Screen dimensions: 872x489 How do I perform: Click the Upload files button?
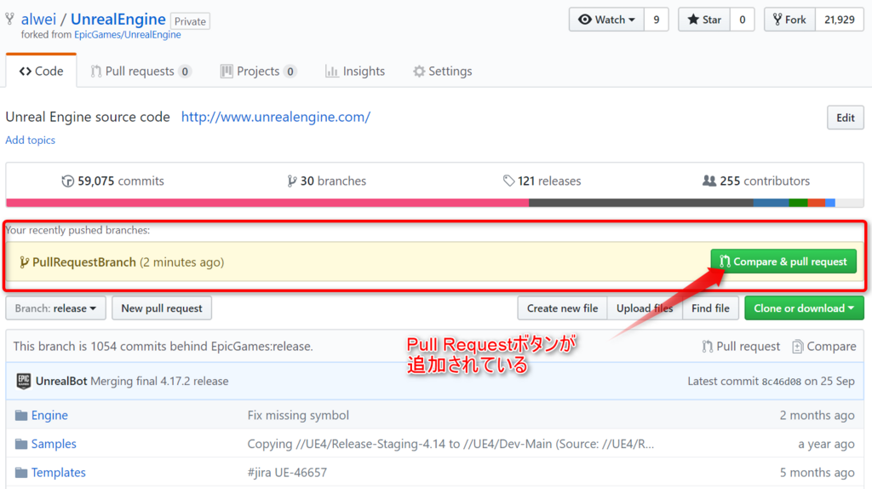tap(645, 308)
